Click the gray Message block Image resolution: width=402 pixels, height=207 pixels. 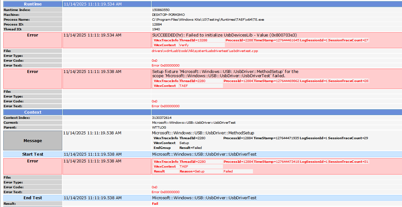[33, 140]
